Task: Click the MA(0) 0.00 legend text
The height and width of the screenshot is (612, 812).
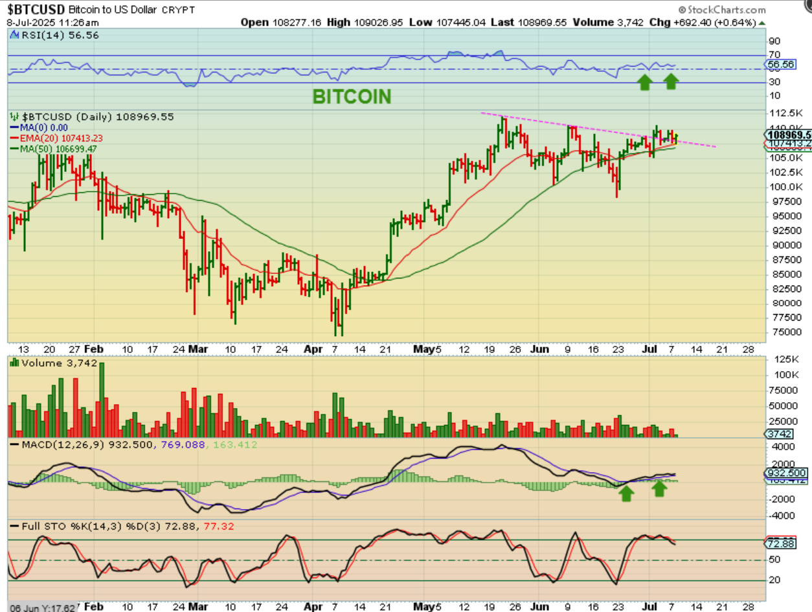Action: pos(44,128)
